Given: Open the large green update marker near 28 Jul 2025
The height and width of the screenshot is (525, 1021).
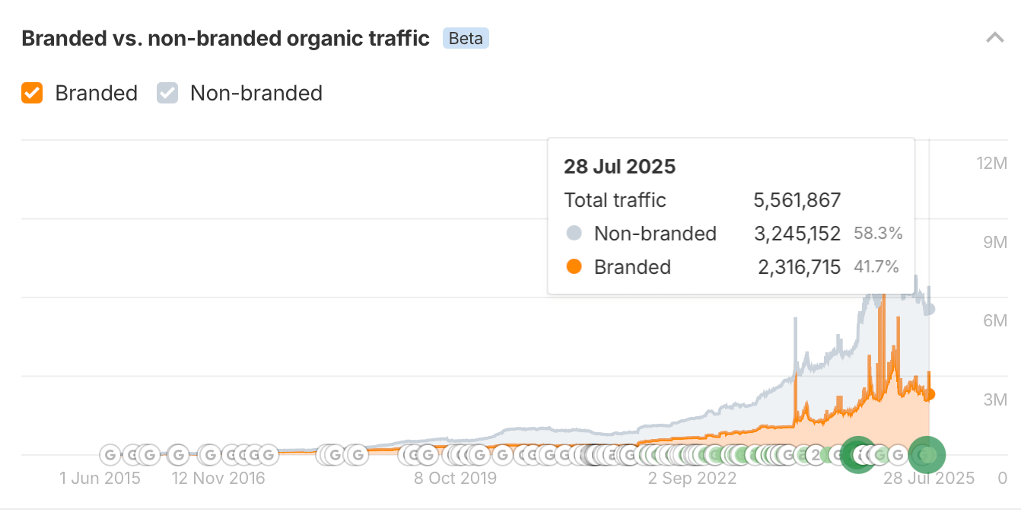Looking at the screenshot, I should pyautogui.click(x=927, y=454).
